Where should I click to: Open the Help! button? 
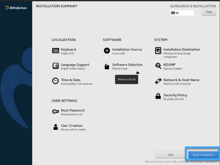[209, 12]
